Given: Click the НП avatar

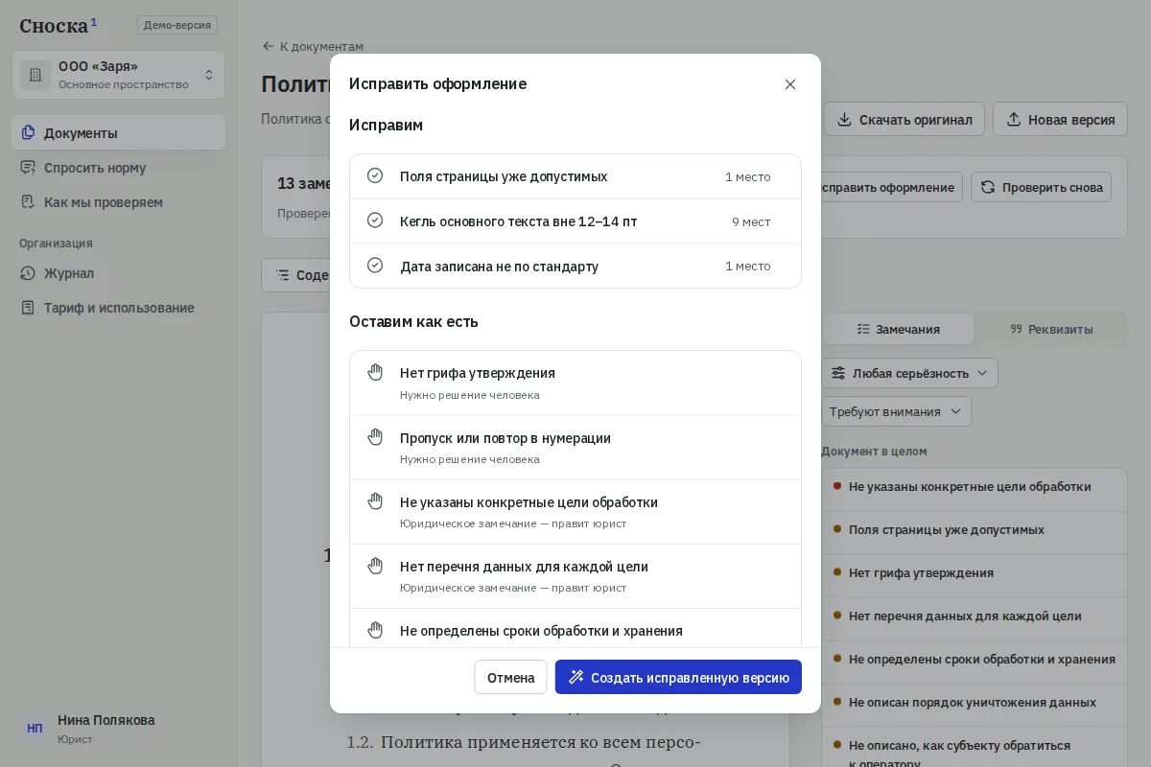Looking at the screenshot, I should (35, 729).
